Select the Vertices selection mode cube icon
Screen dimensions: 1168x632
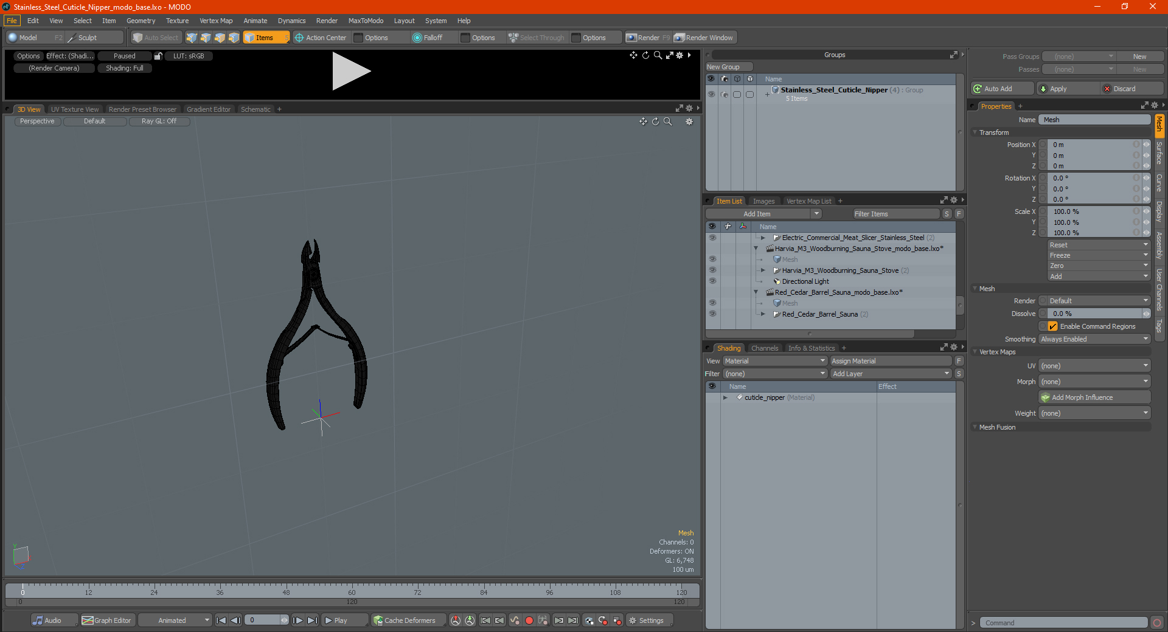pos(192,38)
